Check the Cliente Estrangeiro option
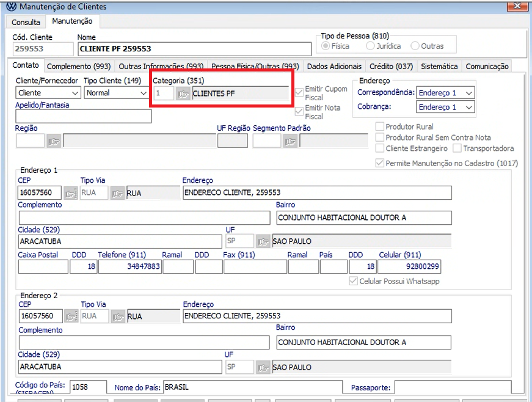532x402 pixels. (380, 148)
